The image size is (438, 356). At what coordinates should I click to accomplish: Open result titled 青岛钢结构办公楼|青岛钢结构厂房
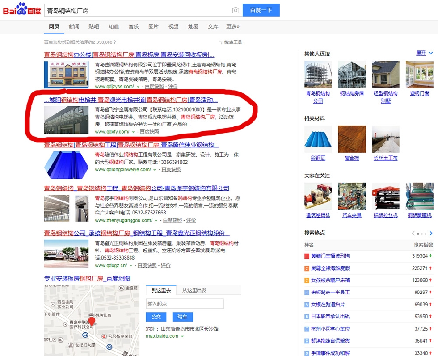[129, 54]
